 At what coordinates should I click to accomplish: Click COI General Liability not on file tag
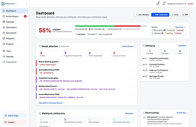pos(52,89)
